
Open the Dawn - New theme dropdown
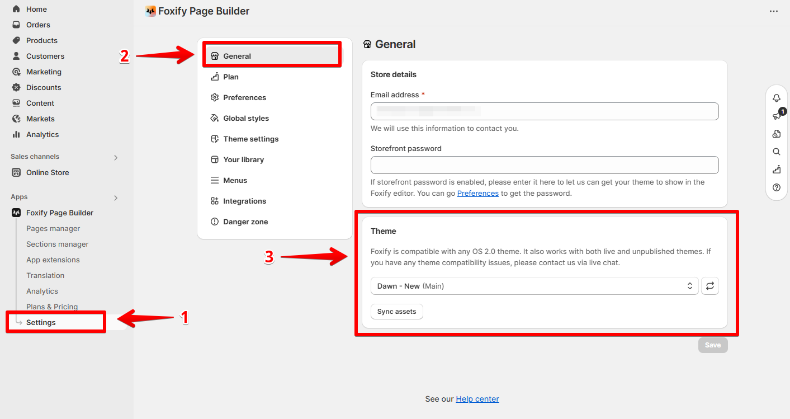[x=534, y=286]
